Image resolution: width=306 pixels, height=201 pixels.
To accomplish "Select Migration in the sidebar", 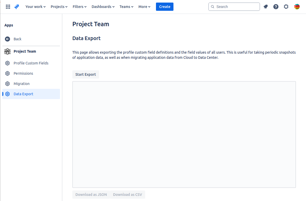I will click(22, 84).
